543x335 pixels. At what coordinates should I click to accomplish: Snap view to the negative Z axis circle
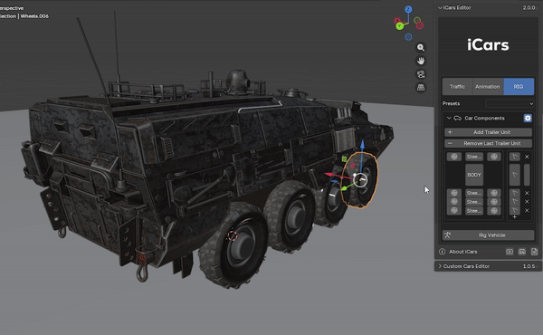pos(409,37)
